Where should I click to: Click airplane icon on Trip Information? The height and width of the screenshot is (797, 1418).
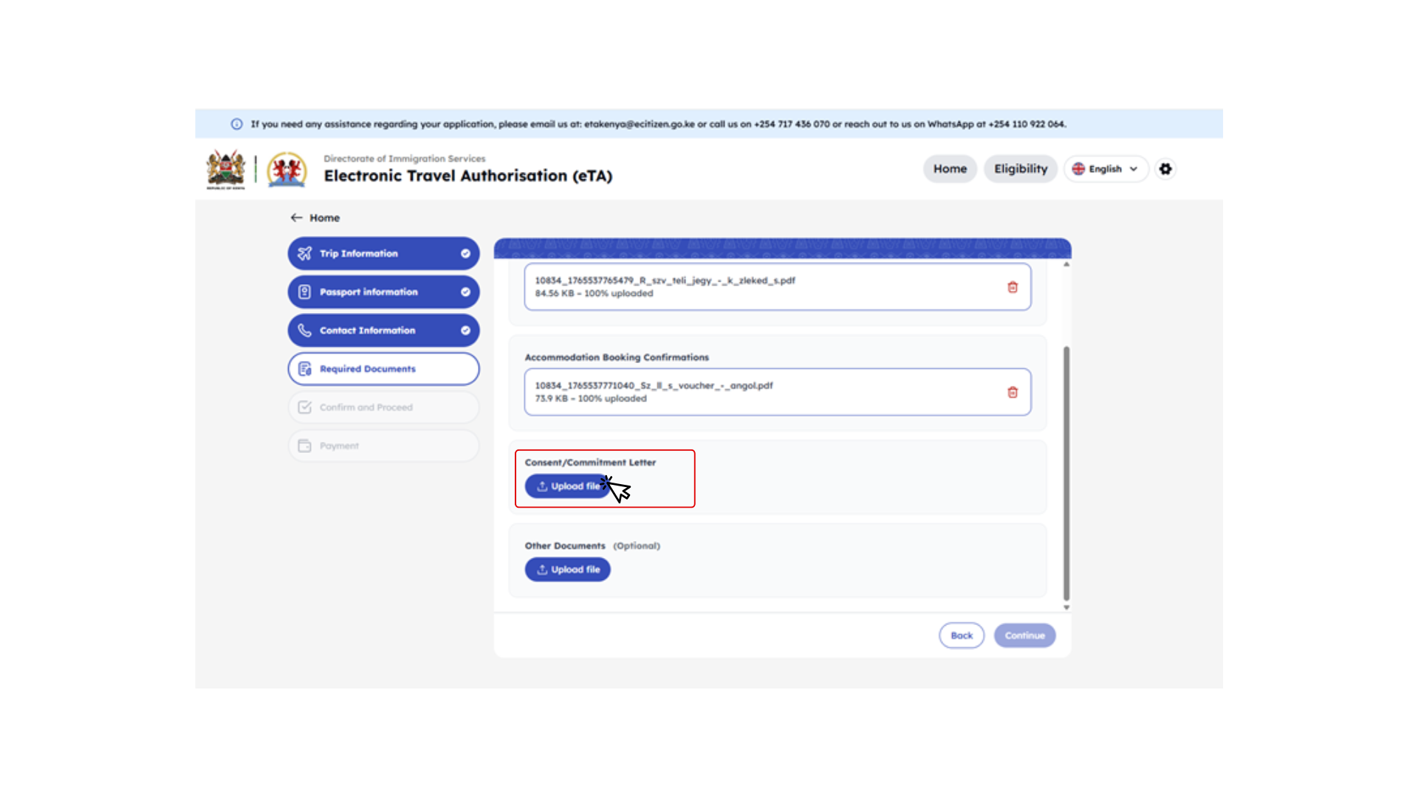tap(304, 253)
